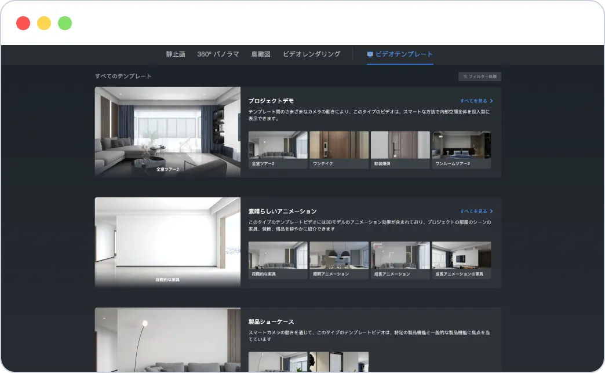Select the ビデオテンプレート tab
The height and width of the screenshot is (373, 605).
[x=400, y=54]
